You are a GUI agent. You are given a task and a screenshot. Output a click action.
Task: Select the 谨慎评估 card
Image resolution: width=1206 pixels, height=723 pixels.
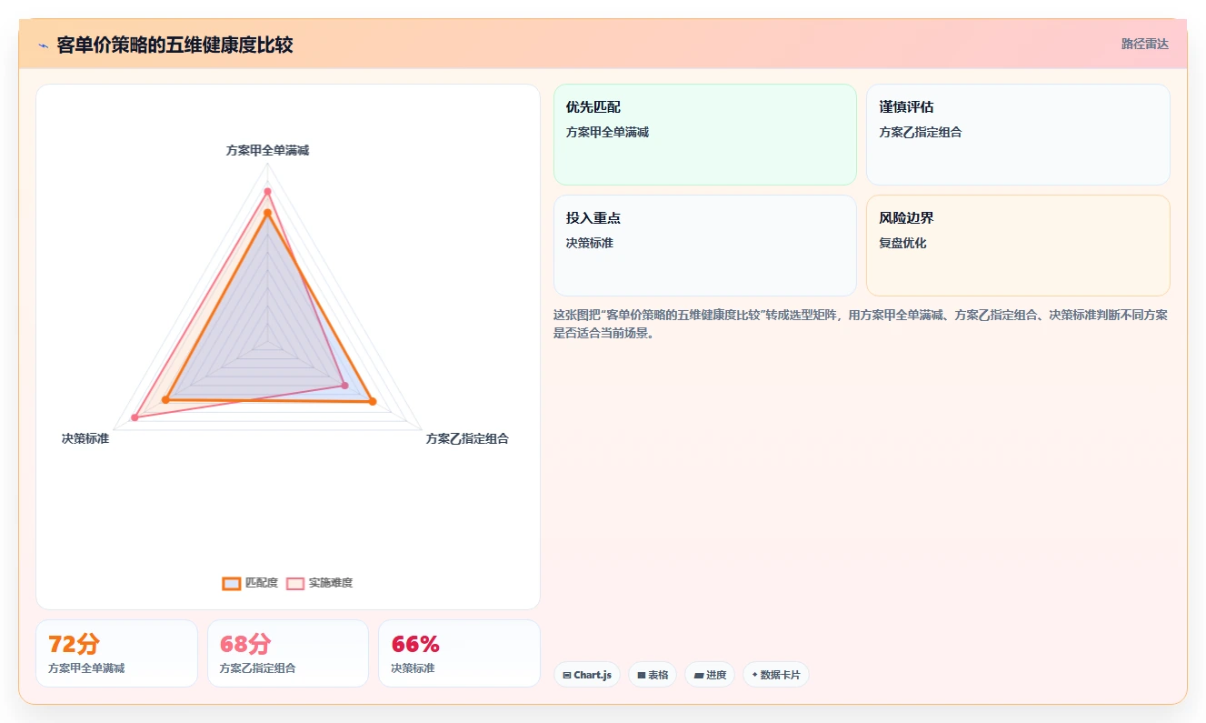pyautogui.click(x=1018, y=135)
